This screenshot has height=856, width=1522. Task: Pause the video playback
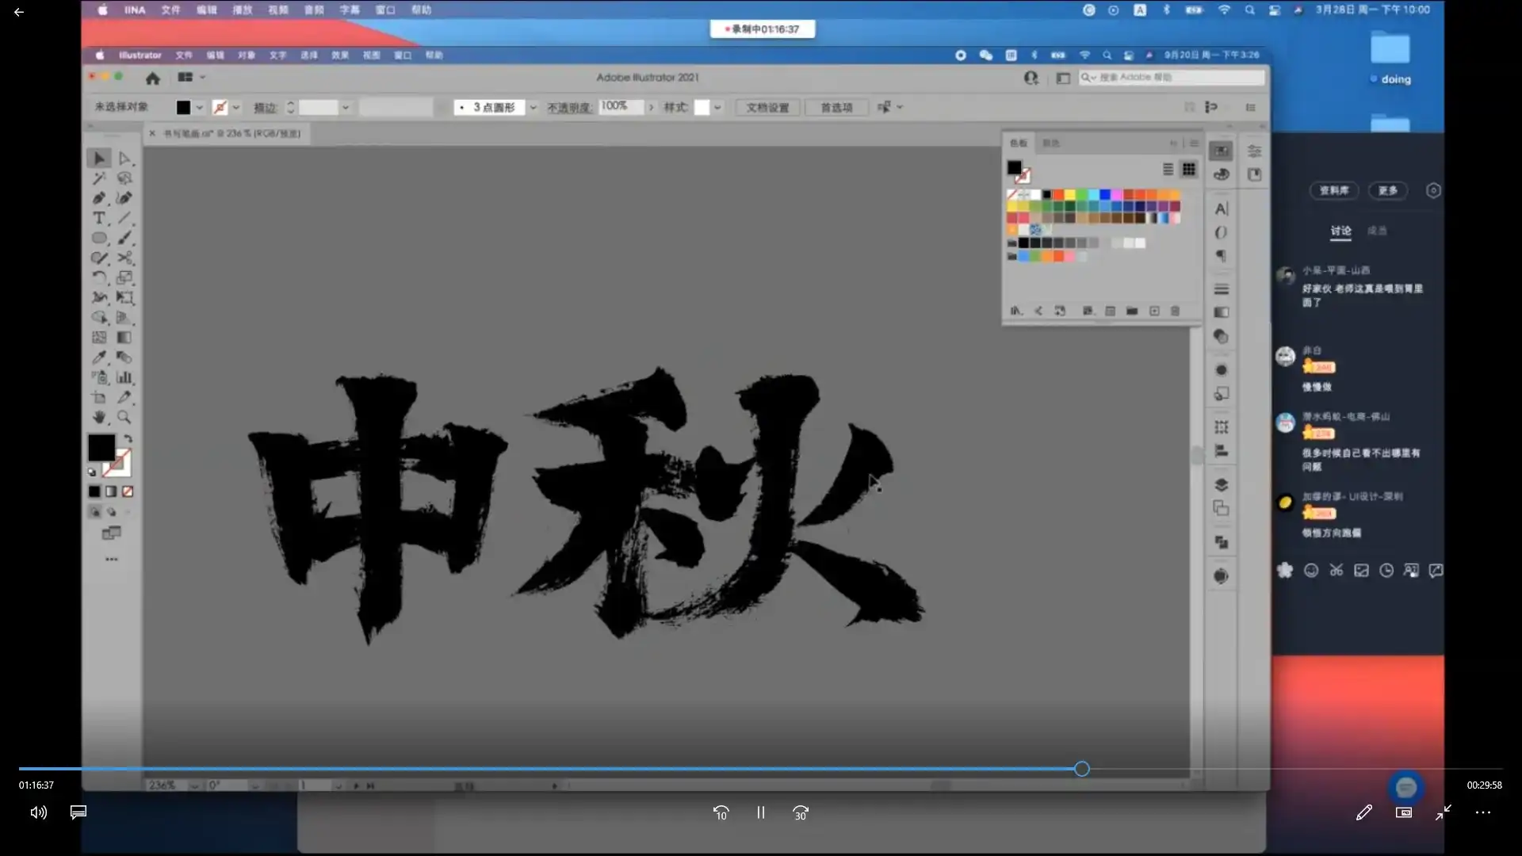point(760,812)
